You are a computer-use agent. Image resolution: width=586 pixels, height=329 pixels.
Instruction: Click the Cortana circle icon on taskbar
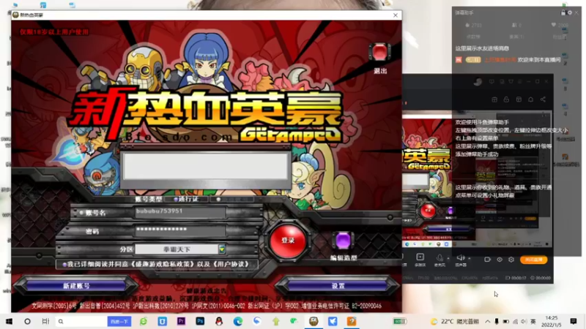pos(27,321)
